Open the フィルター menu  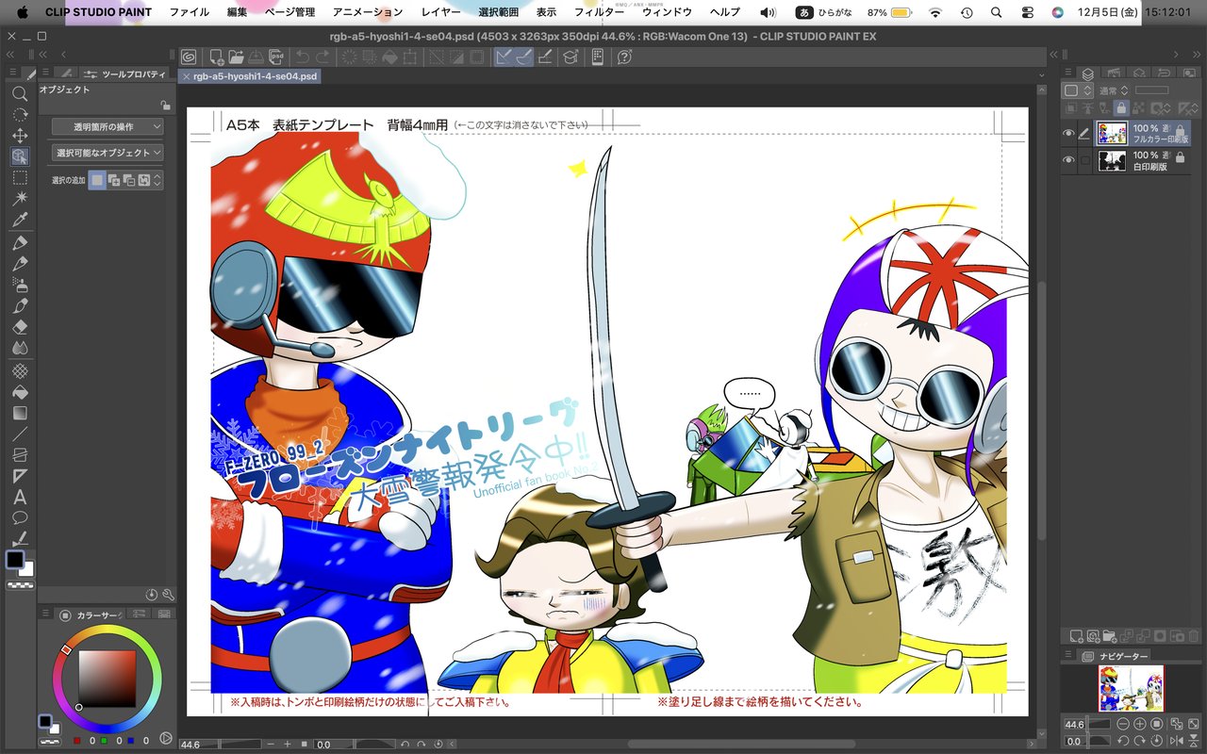[x=599, y=12]
